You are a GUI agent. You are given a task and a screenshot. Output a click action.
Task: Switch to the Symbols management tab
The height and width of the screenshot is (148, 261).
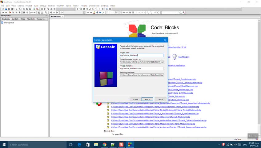(15, 19)
